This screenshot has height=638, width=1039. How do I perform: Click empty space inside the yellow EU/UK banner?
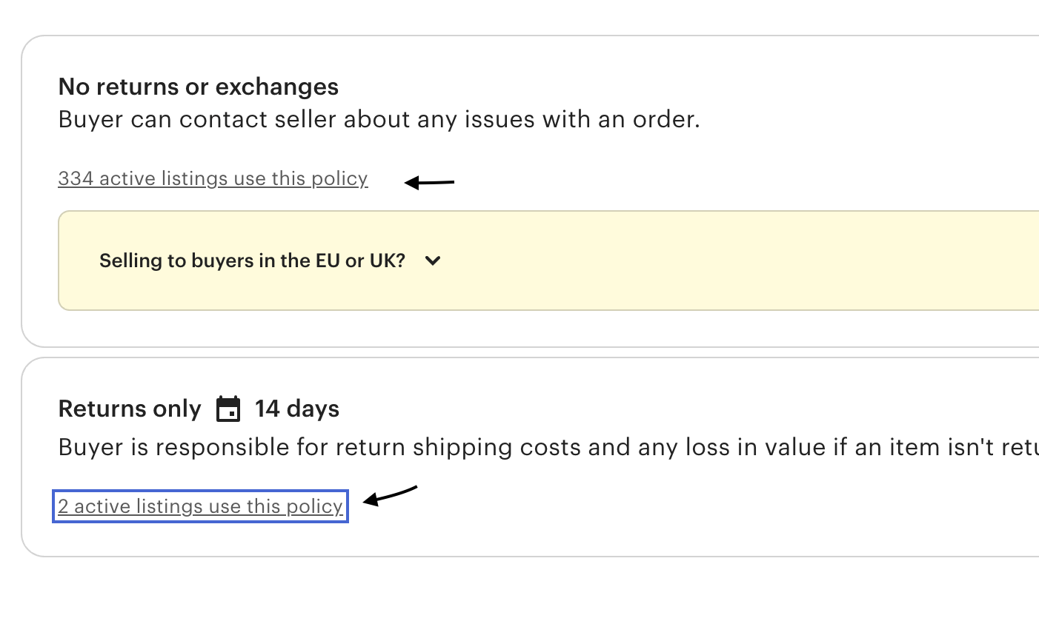coord(741,261)
